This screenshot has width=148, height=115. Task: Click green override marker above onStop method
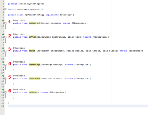click(x=3, y=90)
